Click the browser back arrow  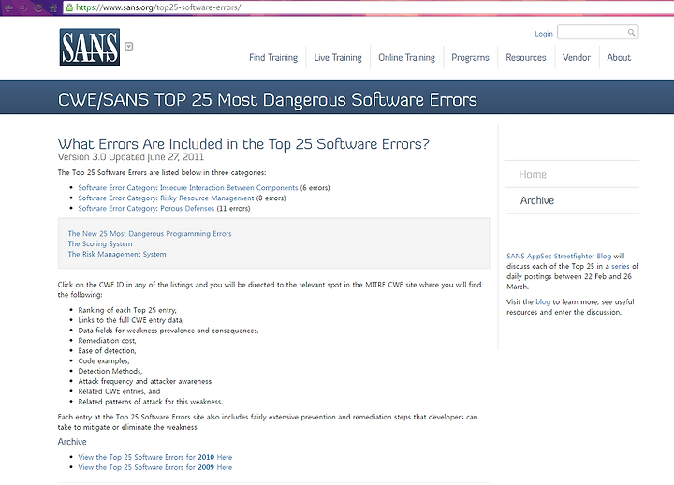click(8, 7)
